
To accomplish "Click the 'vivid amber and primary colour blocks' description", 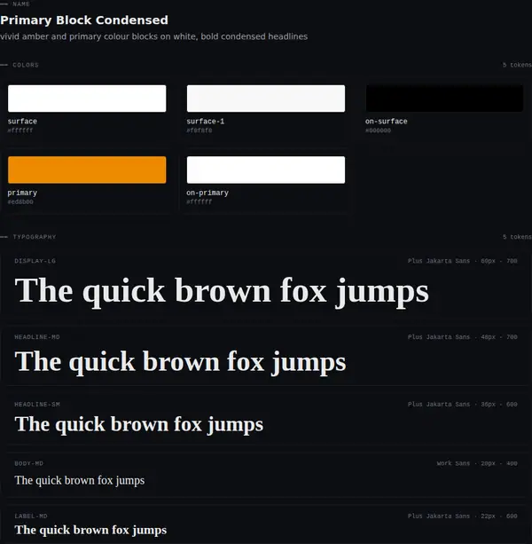I will pos(154,36).
